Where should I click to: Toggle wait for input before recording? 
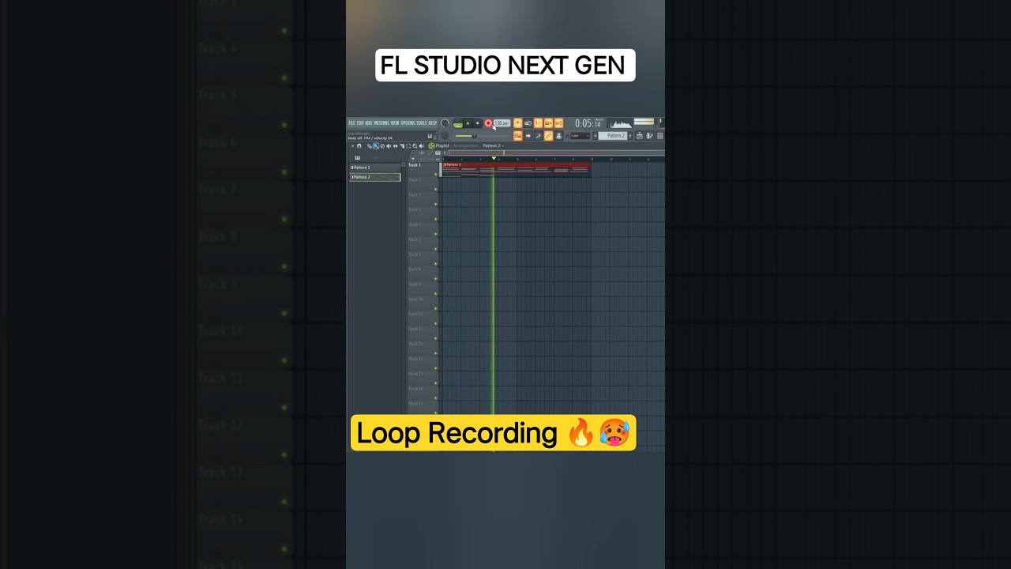coord(528,123)
